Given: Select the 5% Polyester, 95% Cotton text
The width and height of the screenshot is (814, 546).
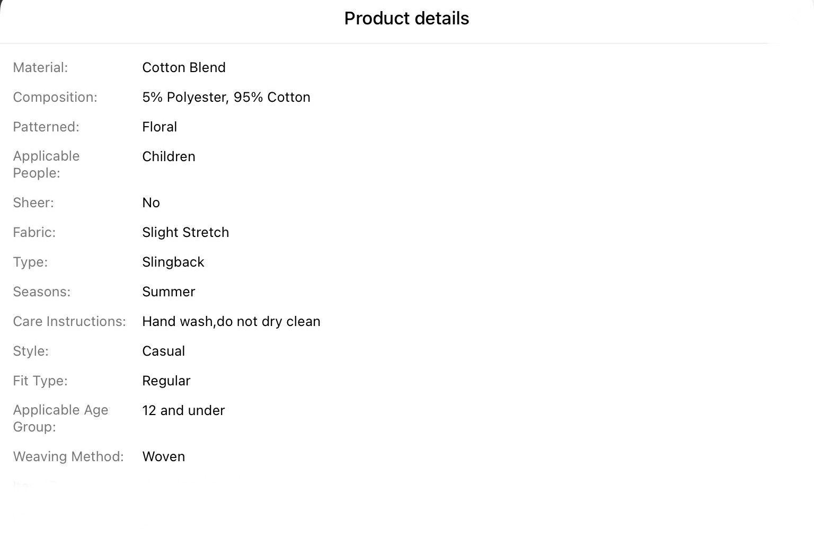Looking at the screenshot, I should click(x=226, y=97).
